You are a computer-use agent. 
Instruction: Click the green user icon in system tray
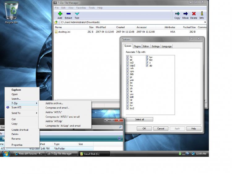[180, 154]
